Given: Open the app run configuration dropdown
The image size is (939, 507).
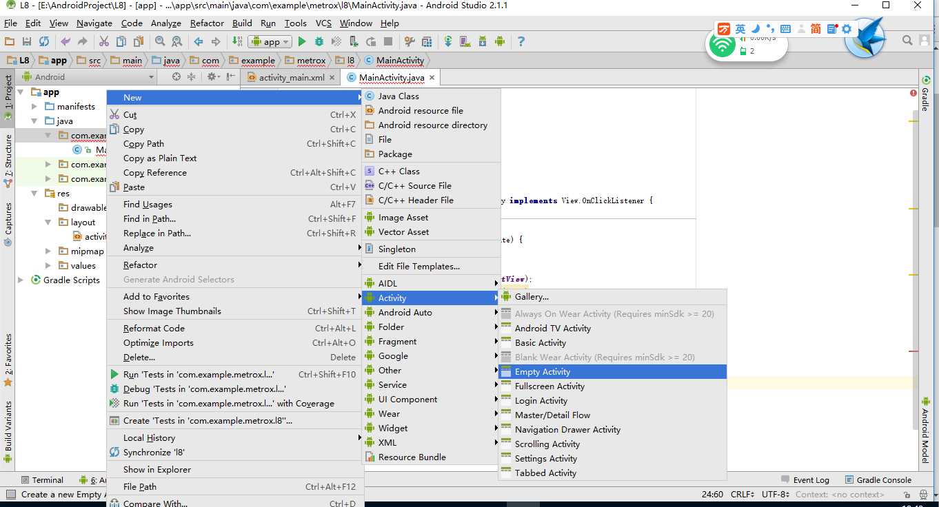Looking at the screenshot, I should pyautogui.click(x=270, y=41).
